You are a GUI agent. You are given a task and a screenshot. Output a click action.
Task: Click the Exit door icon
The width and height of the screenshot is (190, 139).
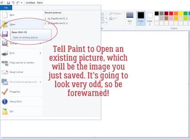point(5,111)
